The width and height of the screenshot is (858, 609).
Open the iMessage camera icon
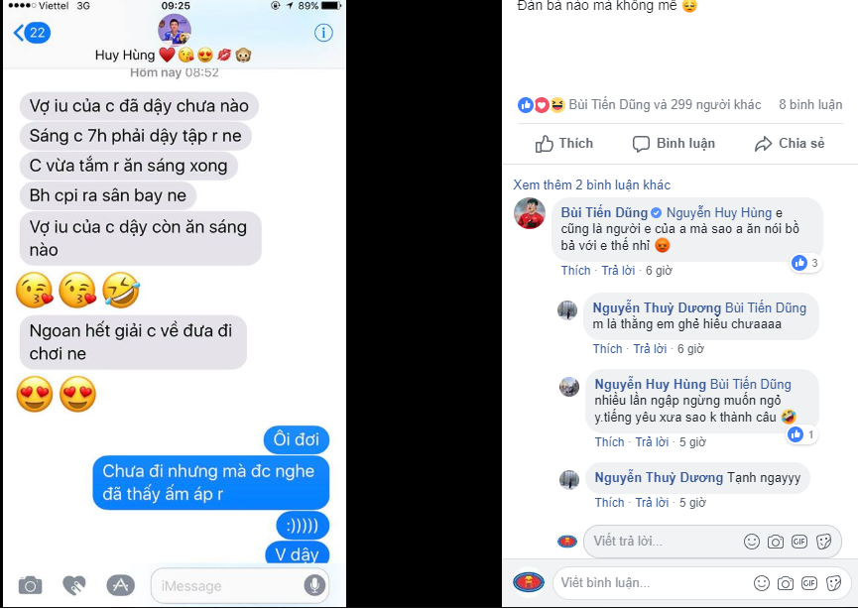click(30, 586)
